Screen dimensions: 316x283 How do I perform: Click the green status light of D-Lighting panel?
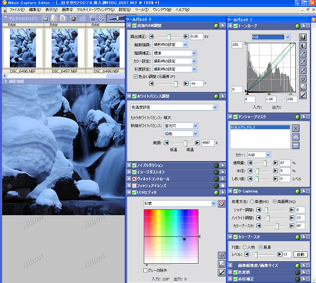tap(297, 192)
